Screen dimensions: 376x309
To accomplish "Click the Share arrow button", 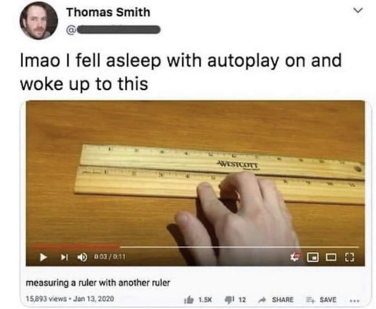I will pos(276,299).
